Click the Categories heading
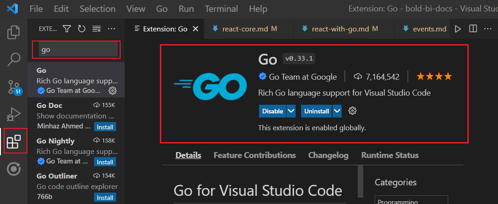Viewport: 498px width, 204px height. coord(395,182)
